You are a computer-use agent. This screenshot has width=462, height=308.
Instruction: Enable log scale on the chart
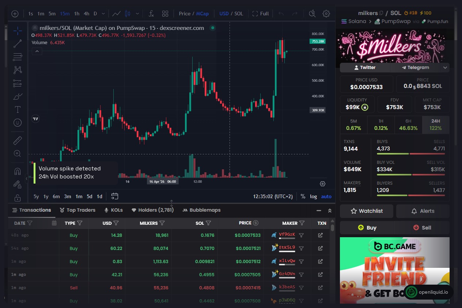tap(313, 196)
